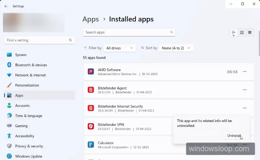The height and width of the screenshot is (160, 260).
Task: Click the Accounts person icon
Action: 9,105
